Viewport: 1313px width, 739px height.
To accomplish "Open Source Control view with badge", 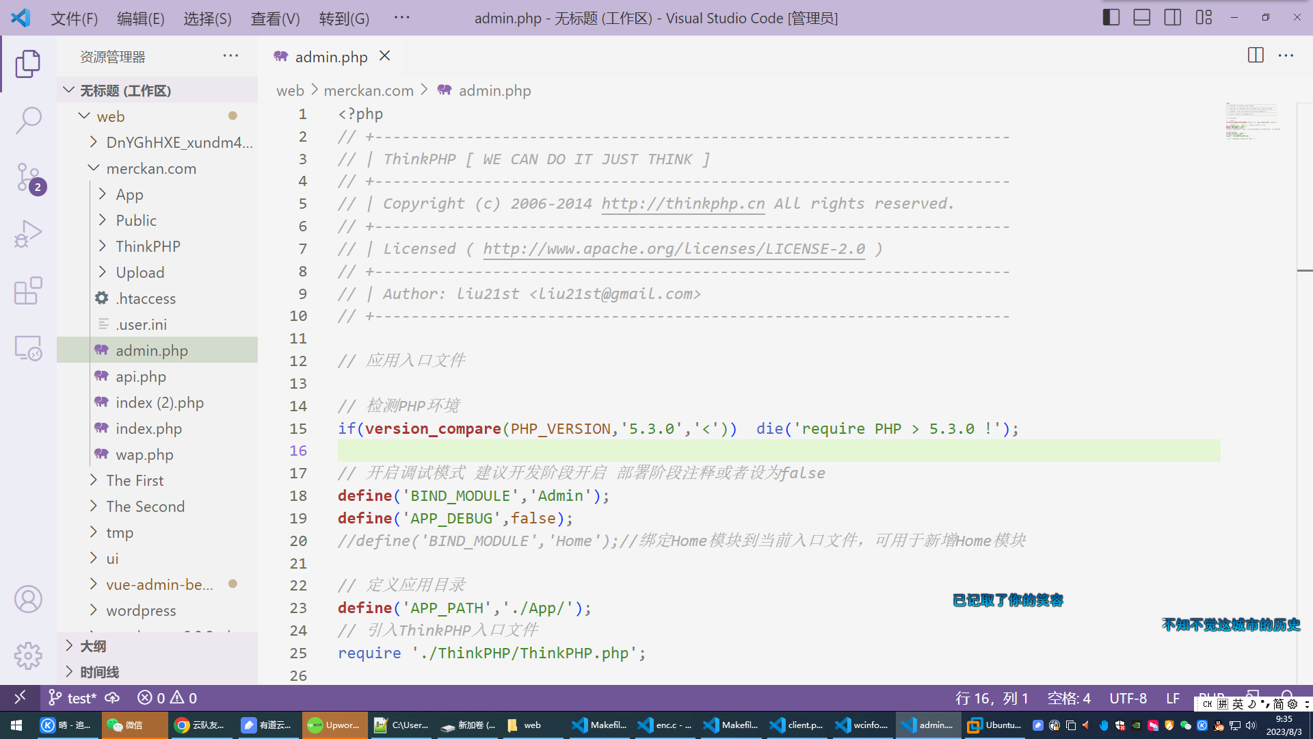I will (x=28, y=177).
